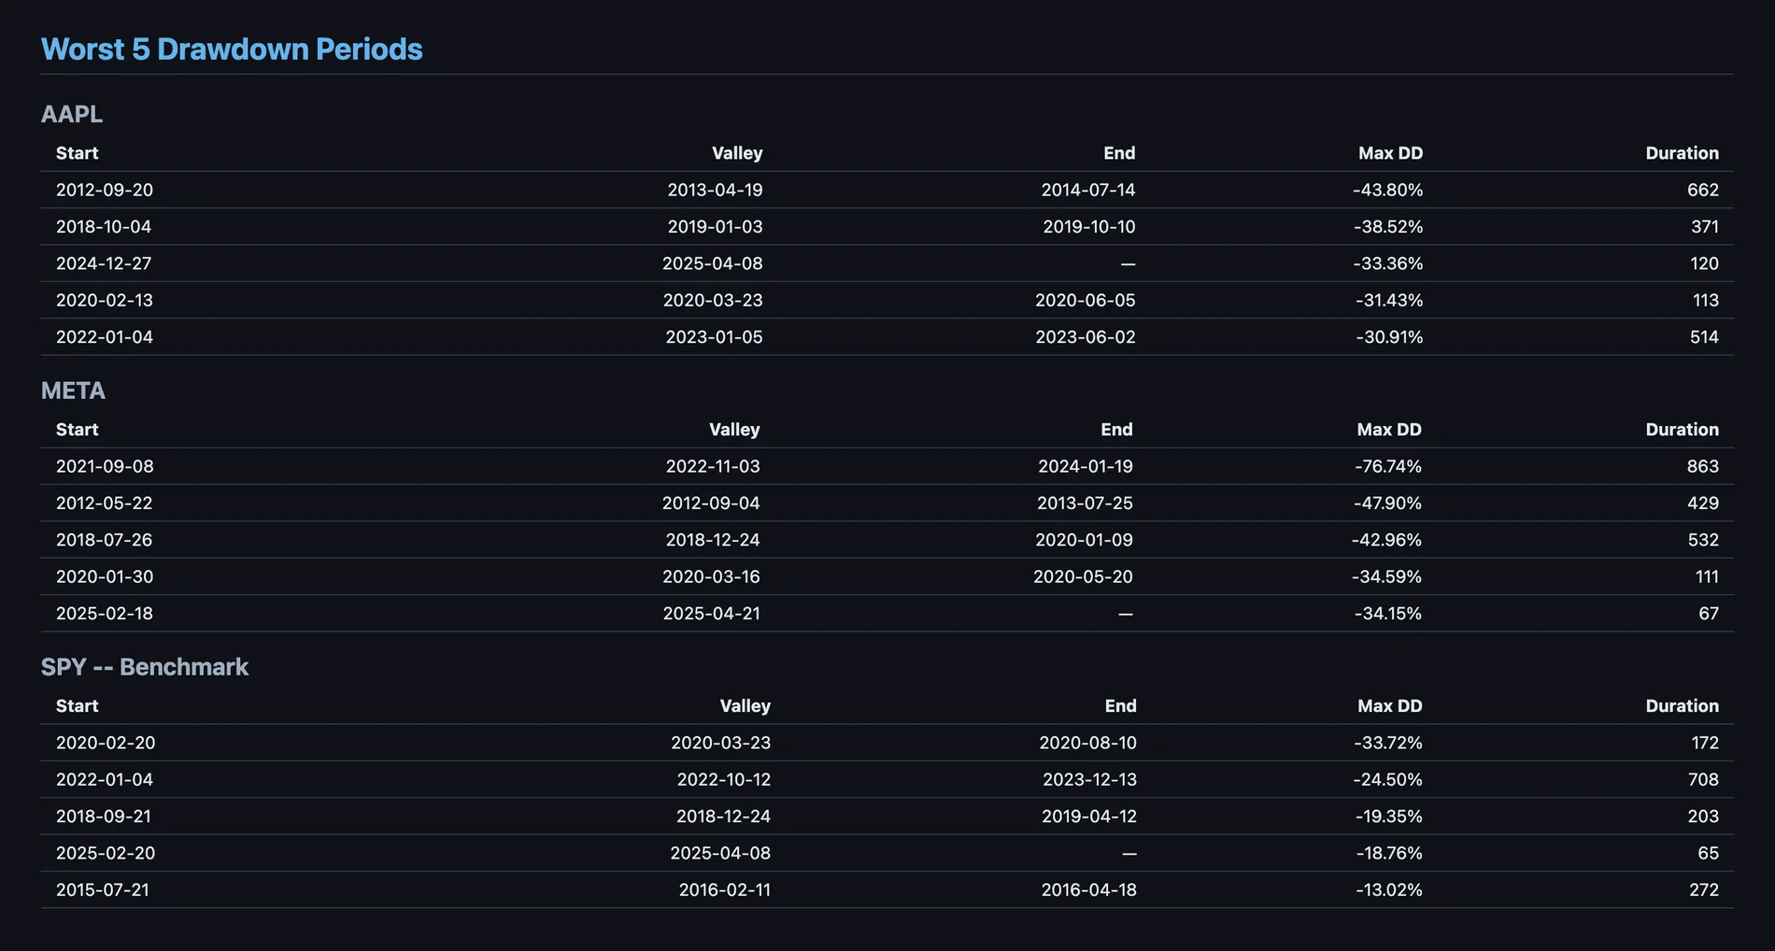
Task: Select META valley date 2025-04-21
Action: click(711, 614)
